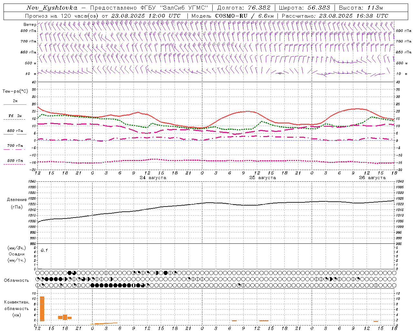The image size is (413, 331).
Task: Click the Высота: 113м value
Action: (361, 8)
